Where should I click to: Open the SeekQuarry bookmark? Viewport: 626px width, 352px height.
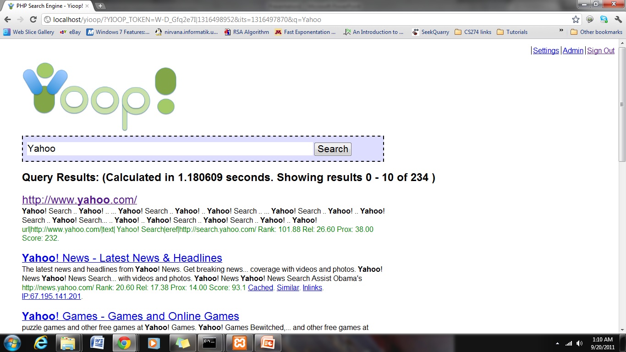pyautogui.click(x=430, y=32)
